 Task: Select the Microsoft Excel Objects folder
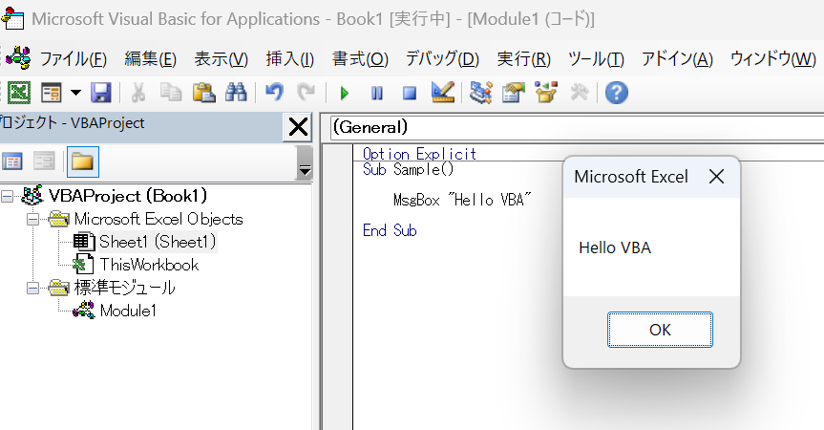158,219
